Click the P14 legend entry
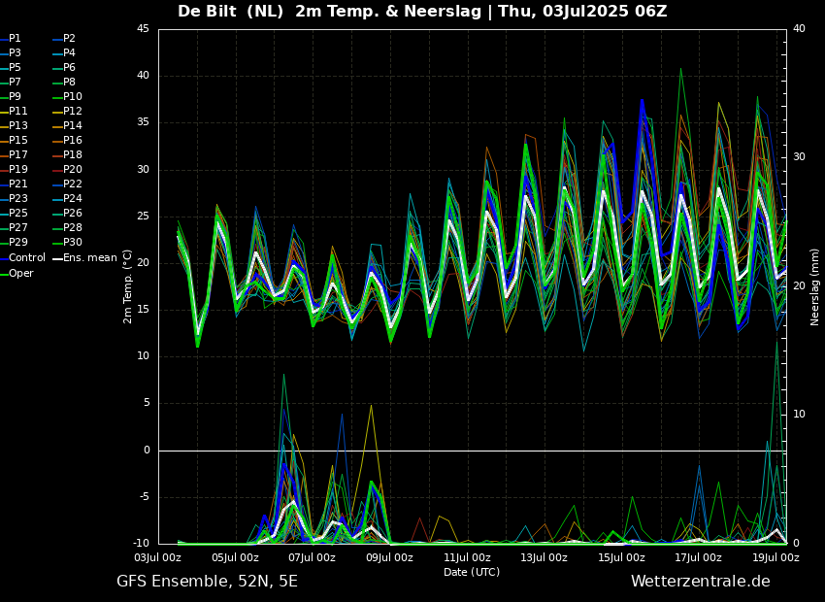This screenshot has width=825, height=602. (x=72, y=126)
